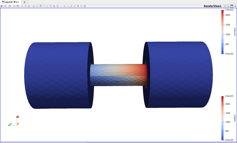This screenshot has width=237, height=143.
Task: Clear the selection with the circle icon
Action: pos(85,6)
